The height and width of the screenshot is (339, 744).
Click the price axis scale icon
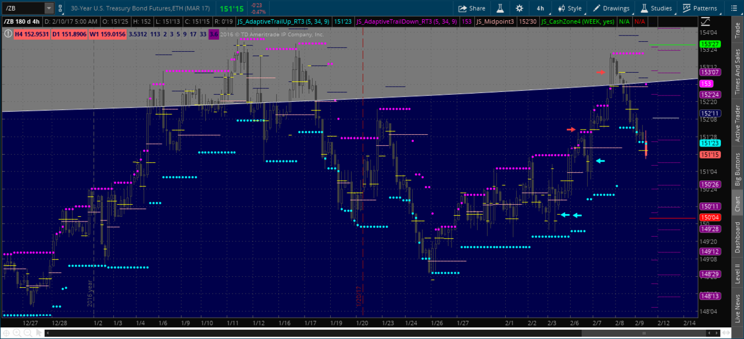[x=705, y=22]
